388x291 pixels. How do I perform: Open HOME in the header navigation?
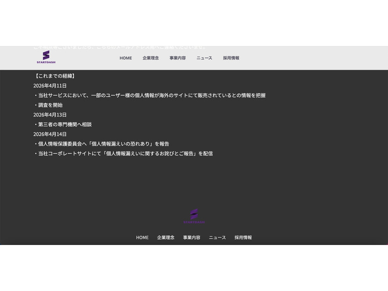click(126, 58)
